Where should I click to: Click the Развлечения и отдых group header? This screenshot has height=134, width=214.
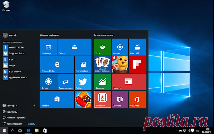104,35
